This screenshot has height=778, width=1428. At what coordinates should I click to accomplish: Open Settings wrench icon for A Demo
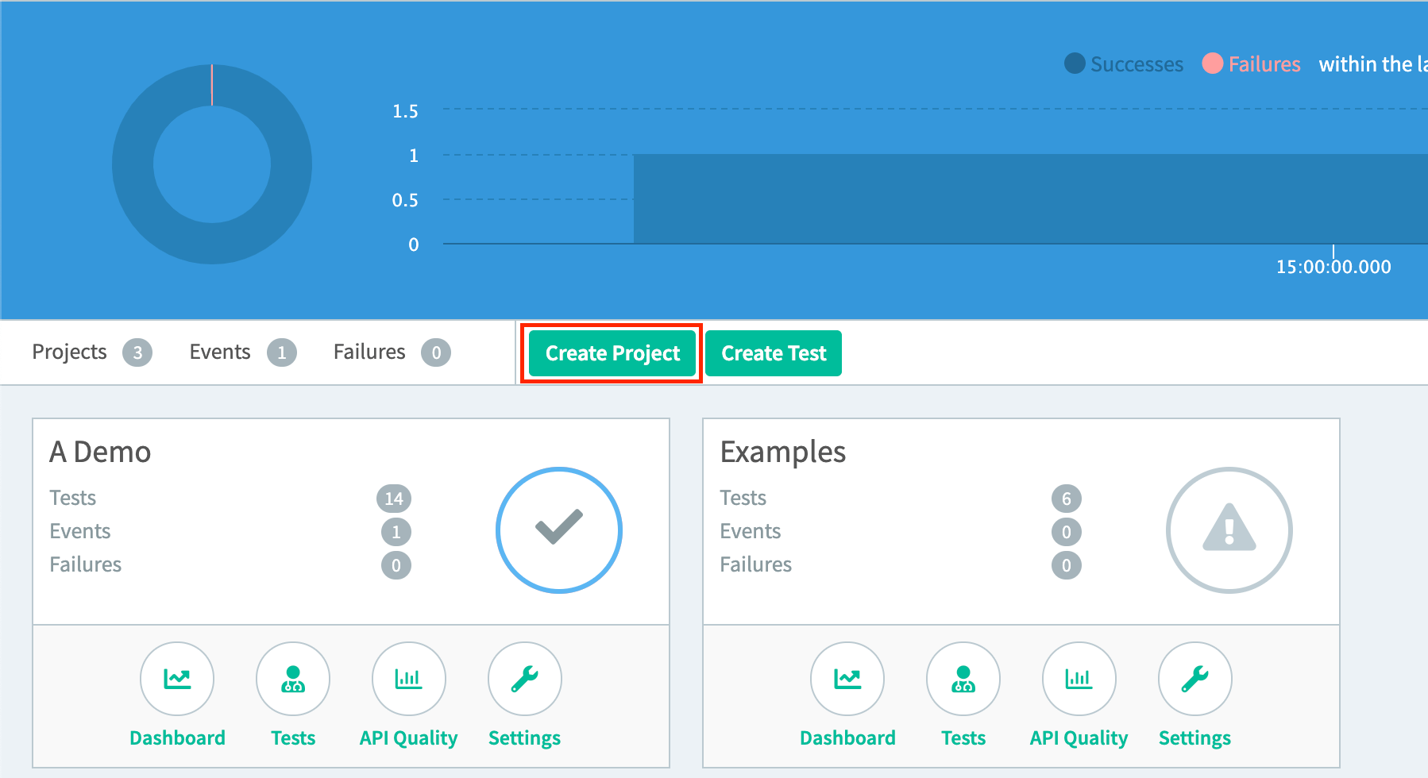(x=524, y=679)
